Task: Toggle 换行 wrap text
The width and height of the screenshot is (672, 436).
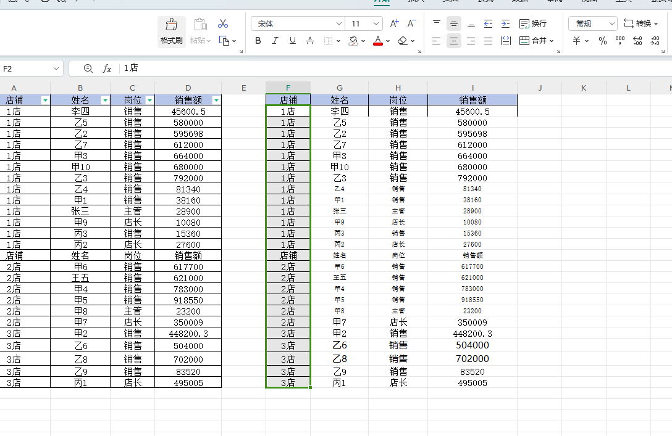Action: coord(532,23)
